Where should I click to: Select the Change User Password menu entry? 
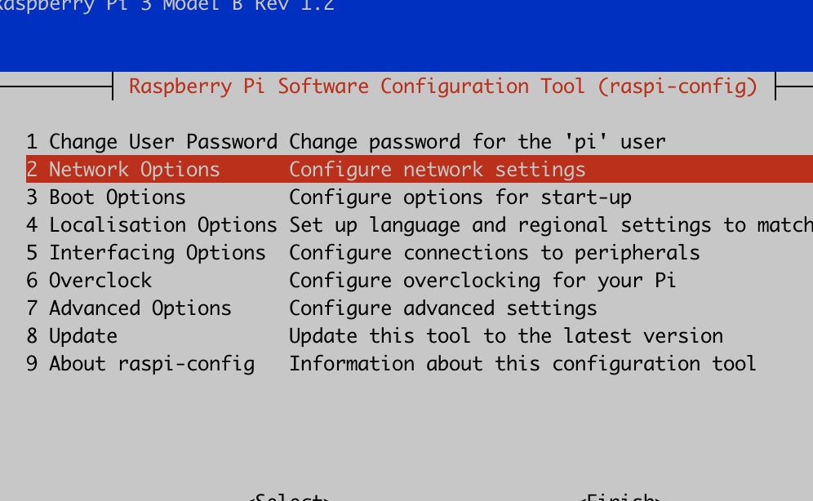pyautogui.click(x=152, y=142)
